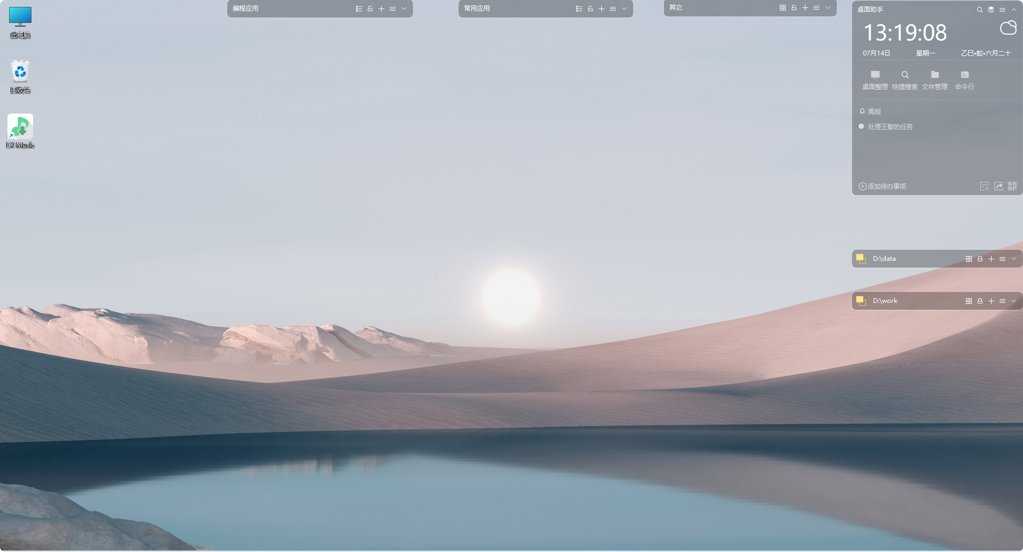Expand the D:\work folder box
Image resolution: width=1023 pixels, height=552 pixels.
pyautogui.click(x=1014, y=301)
